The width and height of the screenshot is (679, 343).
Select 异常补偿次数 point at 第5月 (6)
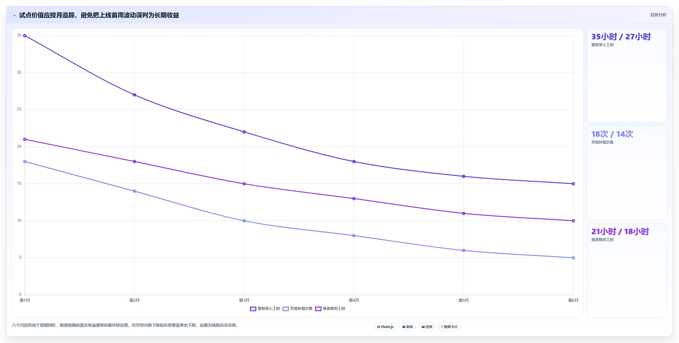pyautogui.click(x=464, y=250)
